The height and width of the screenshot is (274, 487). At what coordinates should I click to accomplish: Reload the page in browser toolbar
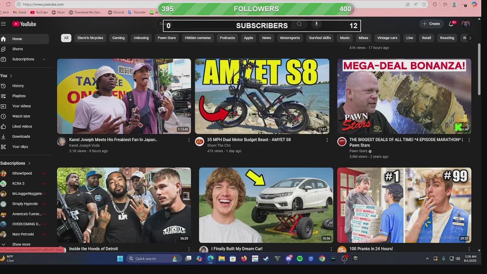[8, 4]
